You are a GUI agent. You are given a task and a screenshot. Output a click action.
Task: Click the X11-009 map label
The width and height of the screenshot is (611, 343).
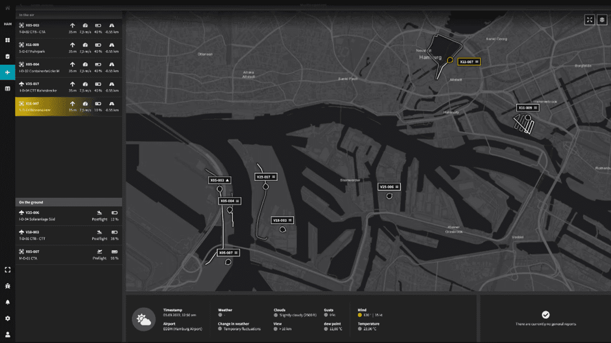point(527,108)
